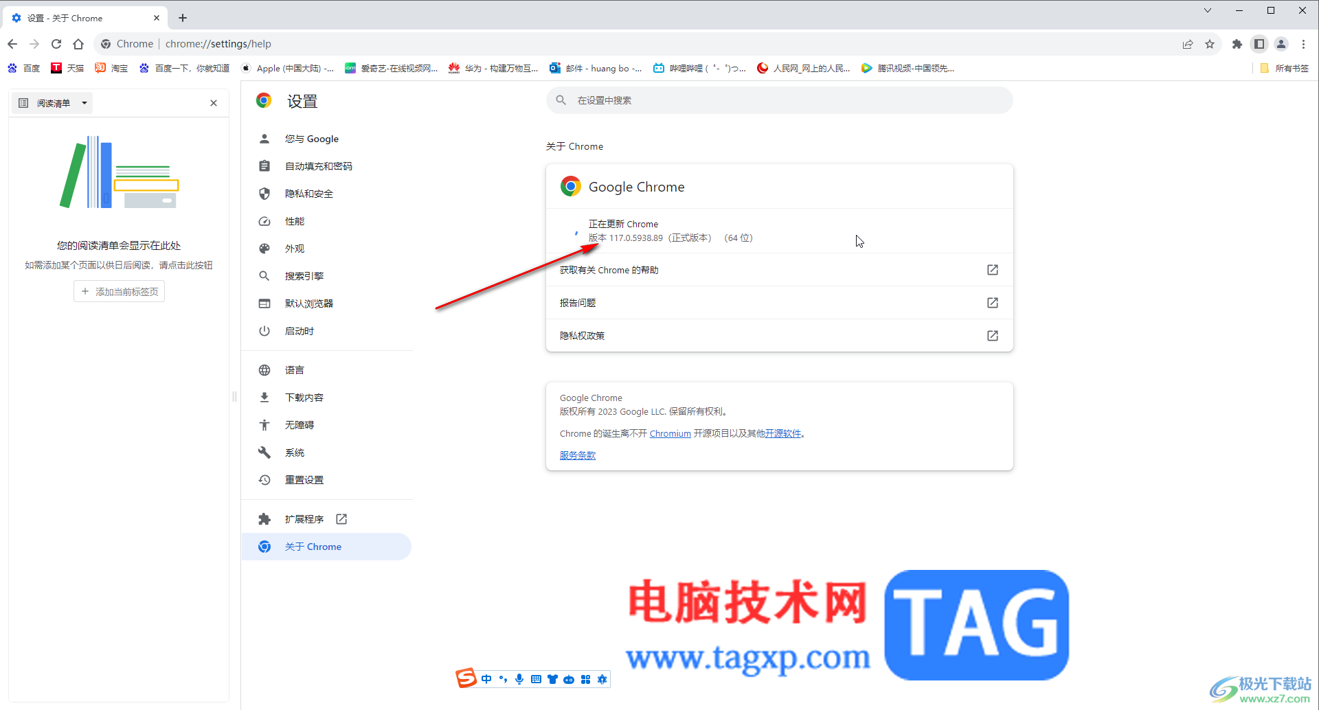This screenshot has width=1319, height=710.
Task: Open 天猫 bookmark
Action: pos(67,68)
